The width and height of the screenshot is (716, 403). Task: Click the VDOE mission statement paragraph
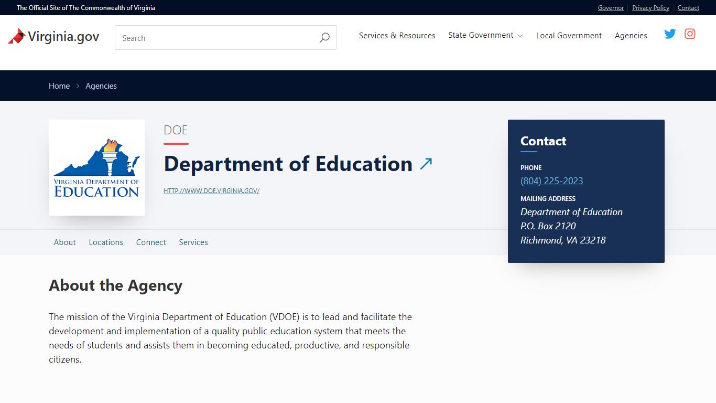pyautogui.click(x=231, y=338)
